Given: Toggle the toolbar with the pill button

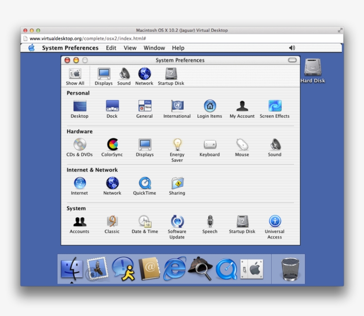Looking at the screenshot, I should click(x=292, y=60).
